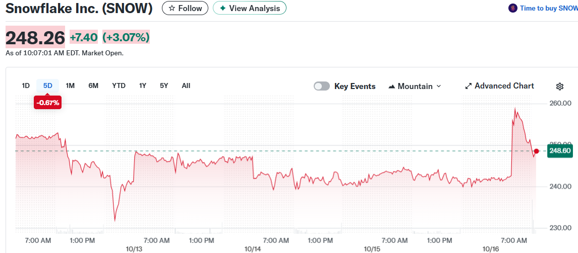The width and height of the screenshot is (578, 253).
Task: Select the 1D time range tab
Action: tap(26, 86)
